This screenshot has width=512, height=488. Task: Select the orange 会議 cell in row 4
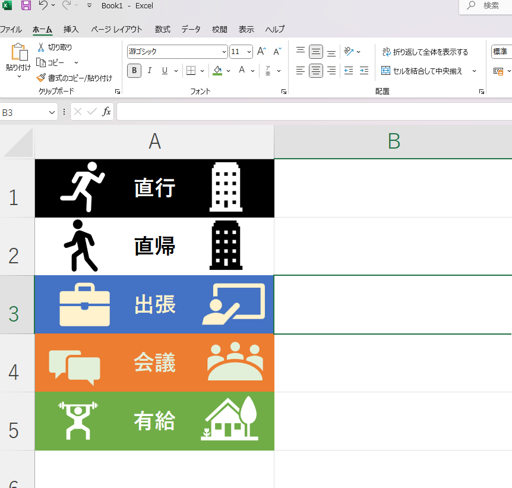coord(154,363)
